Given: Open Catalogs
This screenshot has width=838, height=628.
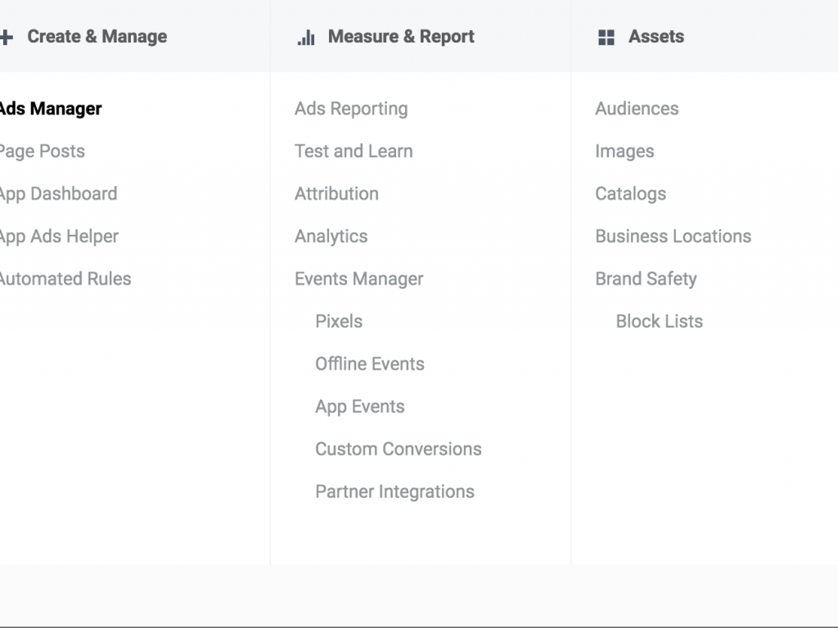Looking at the screenshot, I should coord(631,194).
